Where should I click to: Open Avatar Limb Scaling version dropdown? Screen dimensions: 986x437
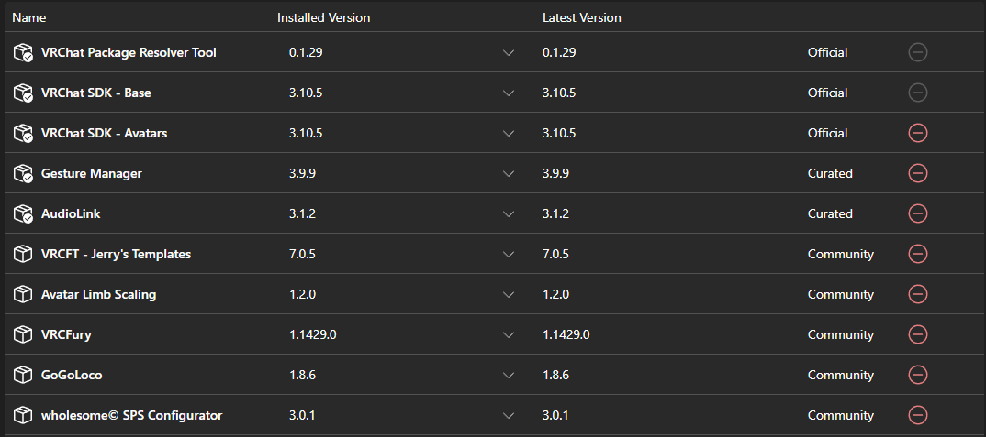pyautogui.click(x=509, y=294)
